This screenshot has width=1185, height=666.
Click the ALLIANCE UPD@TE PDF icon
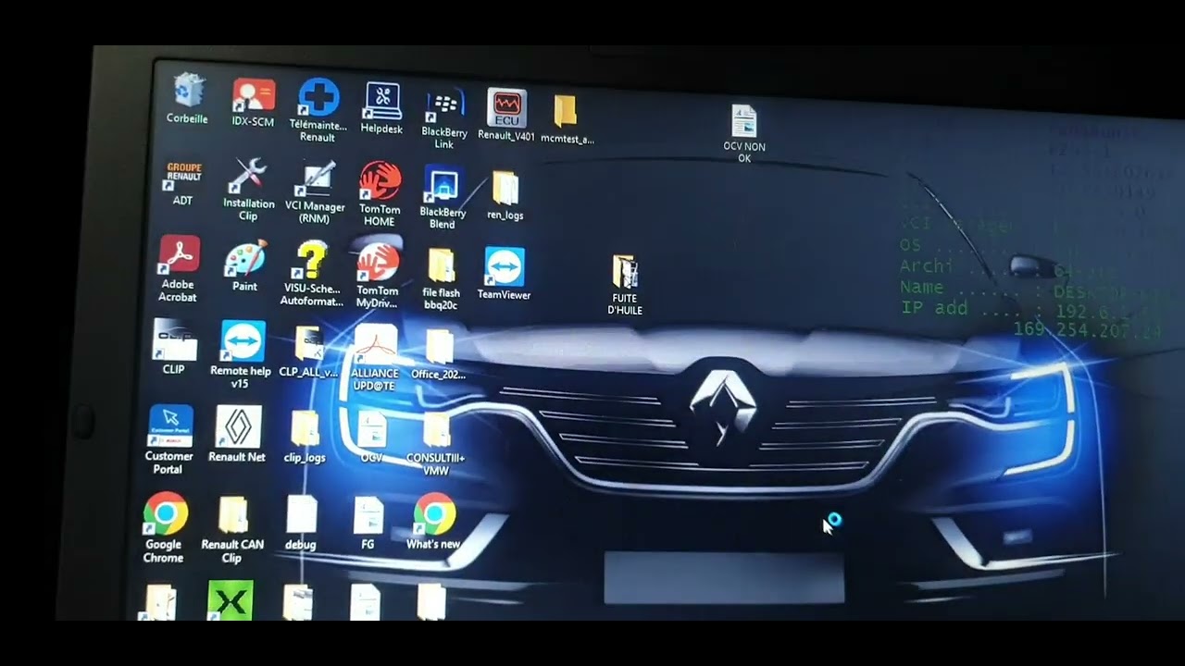[375, 357]
